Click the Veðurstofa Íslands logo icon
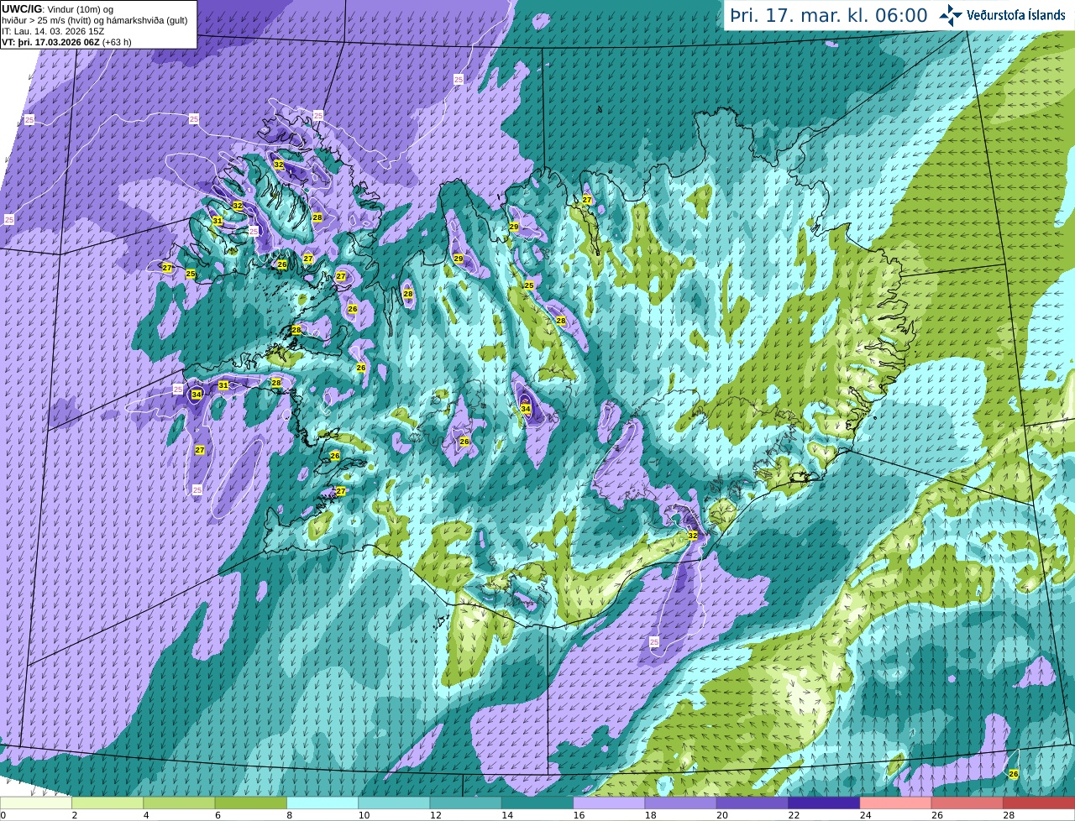1075x821 pixels. (951, 15)
